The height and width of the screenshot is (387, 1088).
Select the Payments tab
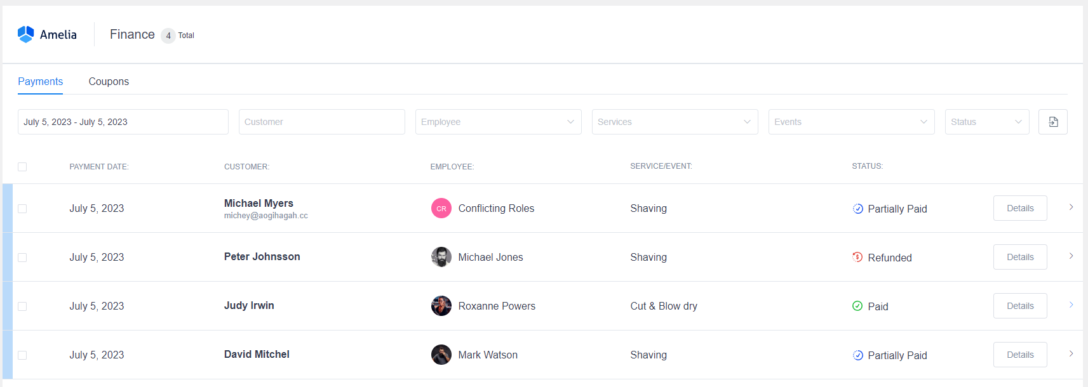pos(40,81)
